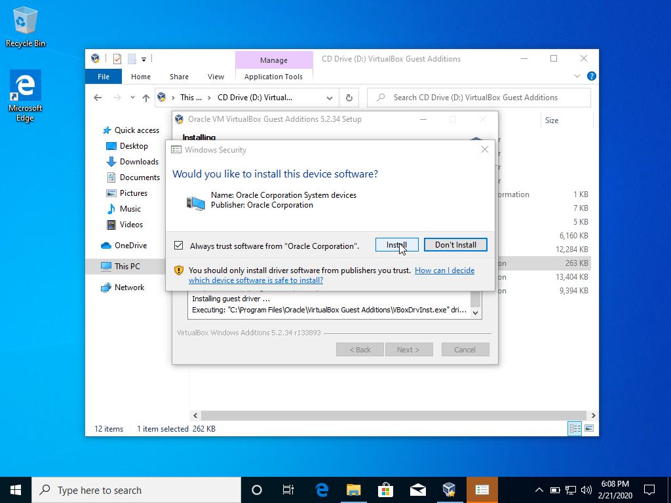
Task: Go back using Explorer's back arrow
Action: point(98,98)
